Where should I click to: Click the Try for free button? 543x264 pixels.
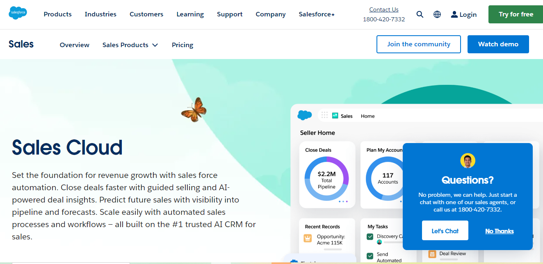(516, 14)
